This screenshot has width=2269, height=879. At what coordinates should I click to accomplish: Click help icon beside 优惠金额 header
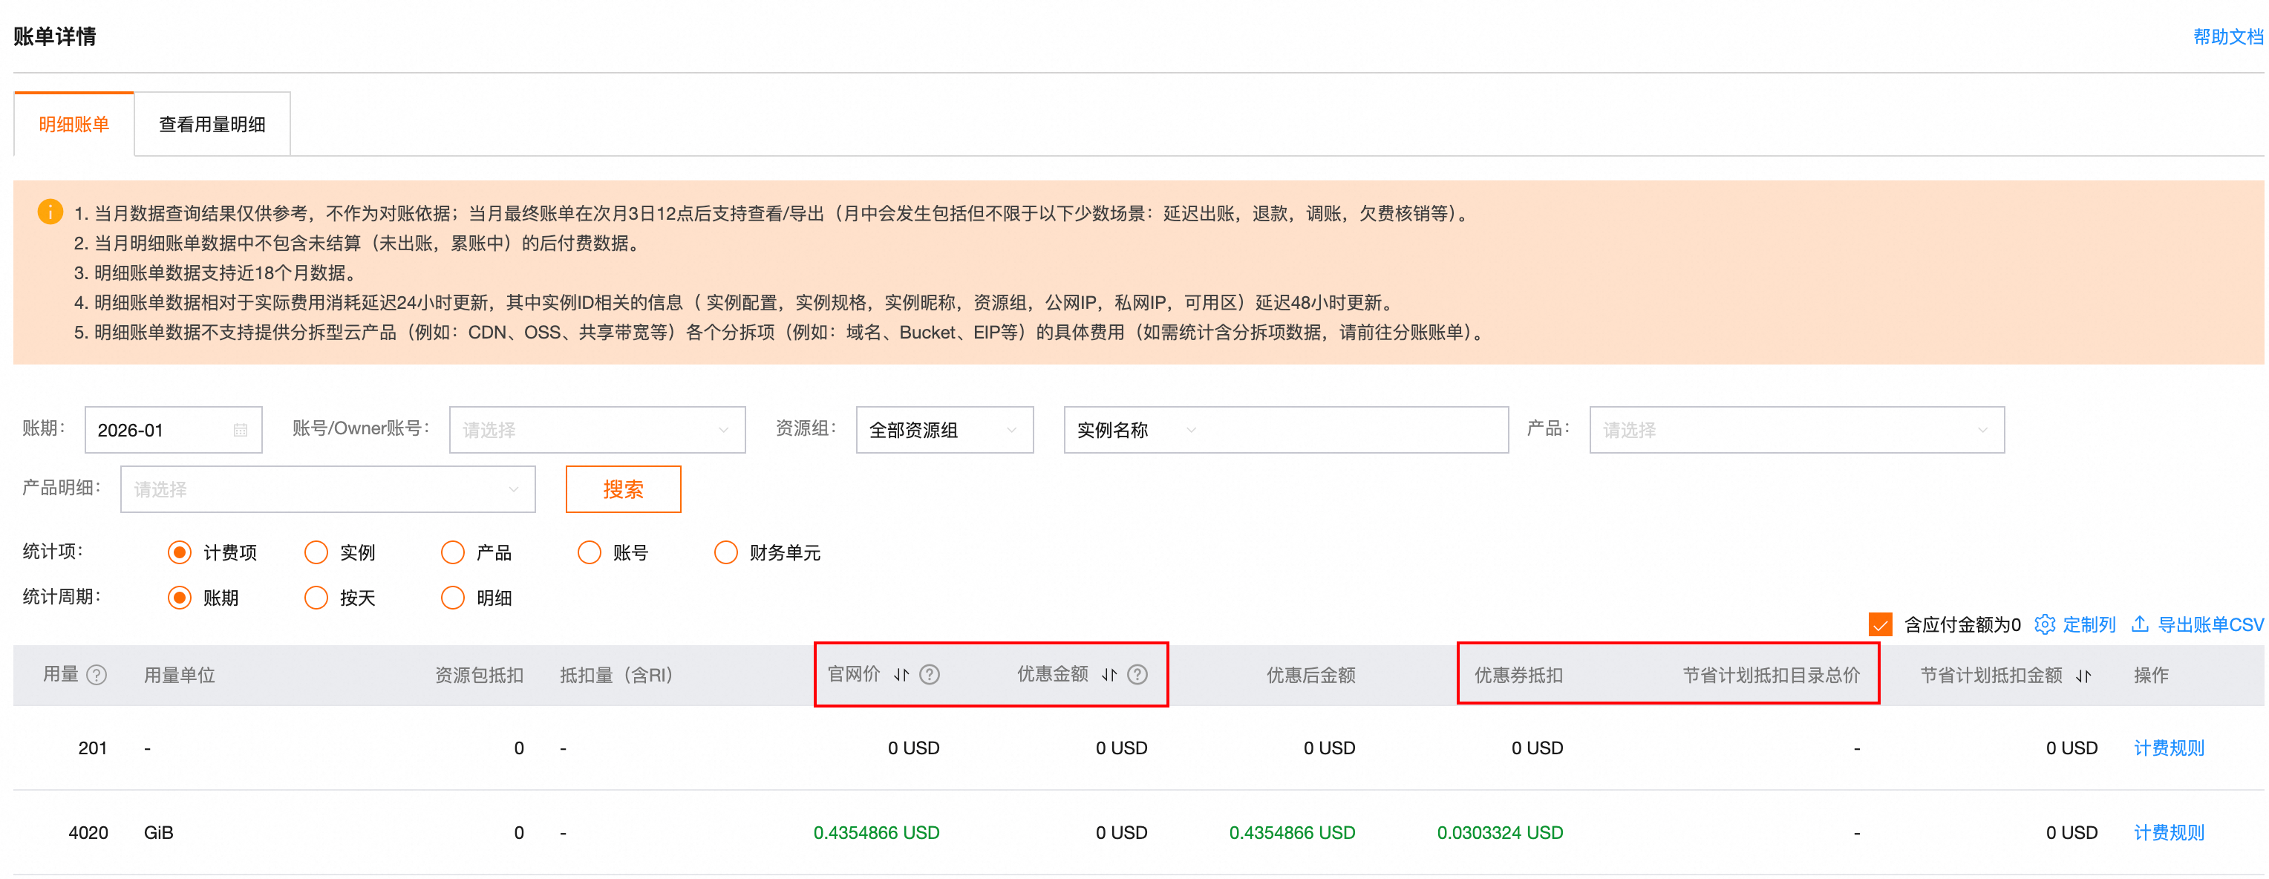pyautogui.click(x=1137, y=675)
